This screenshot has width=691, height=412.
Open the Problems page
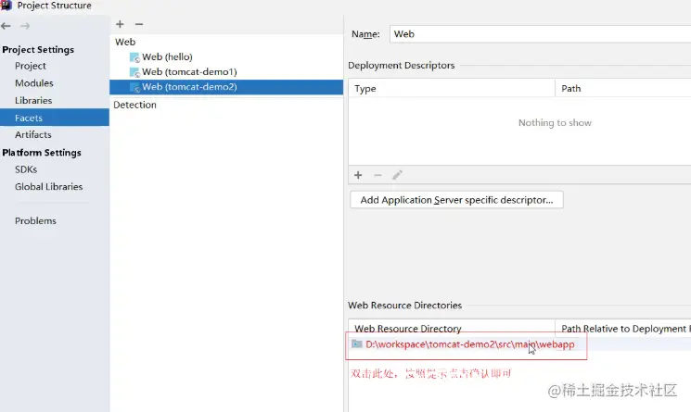click(x=35, y=220)
